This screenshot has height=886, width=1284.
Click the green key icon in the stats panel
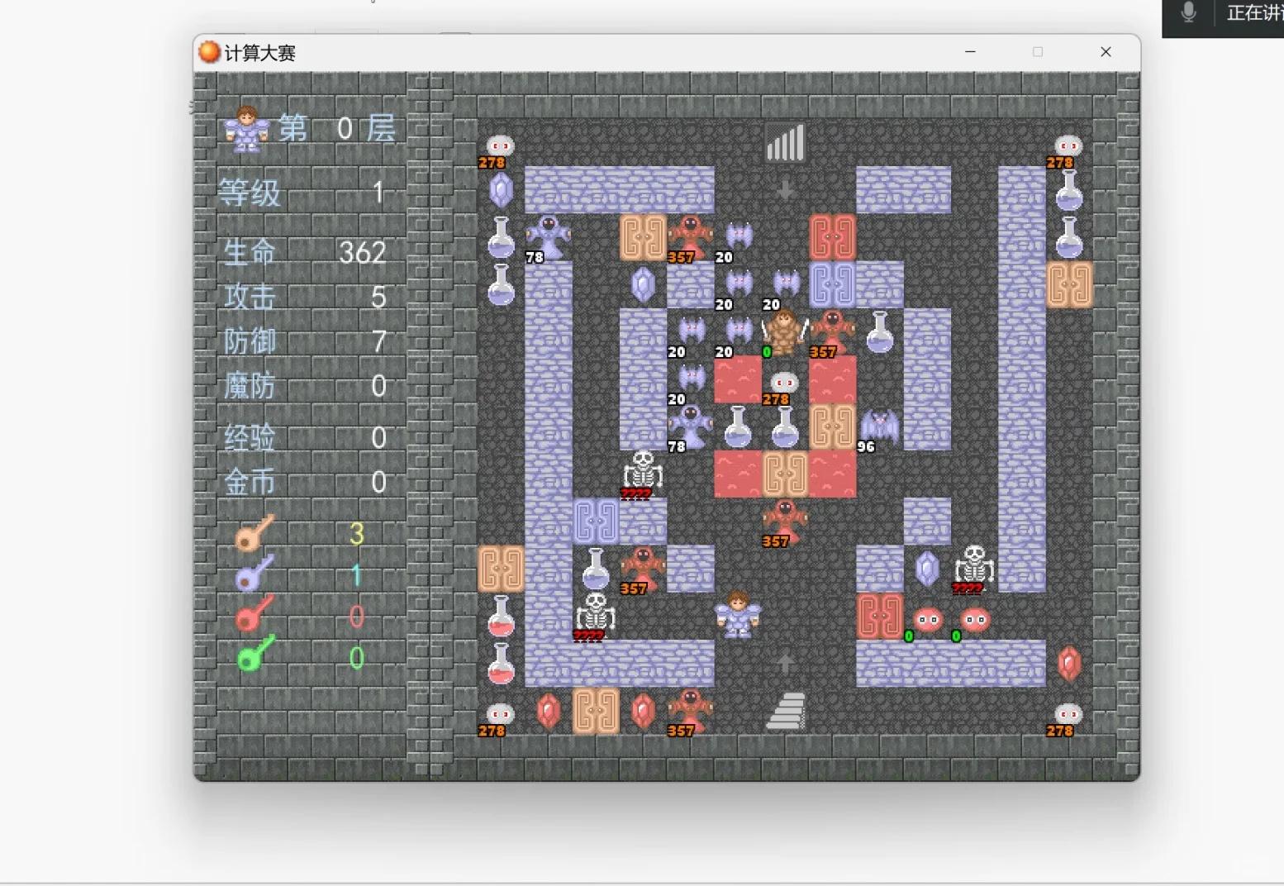point(254,654)
